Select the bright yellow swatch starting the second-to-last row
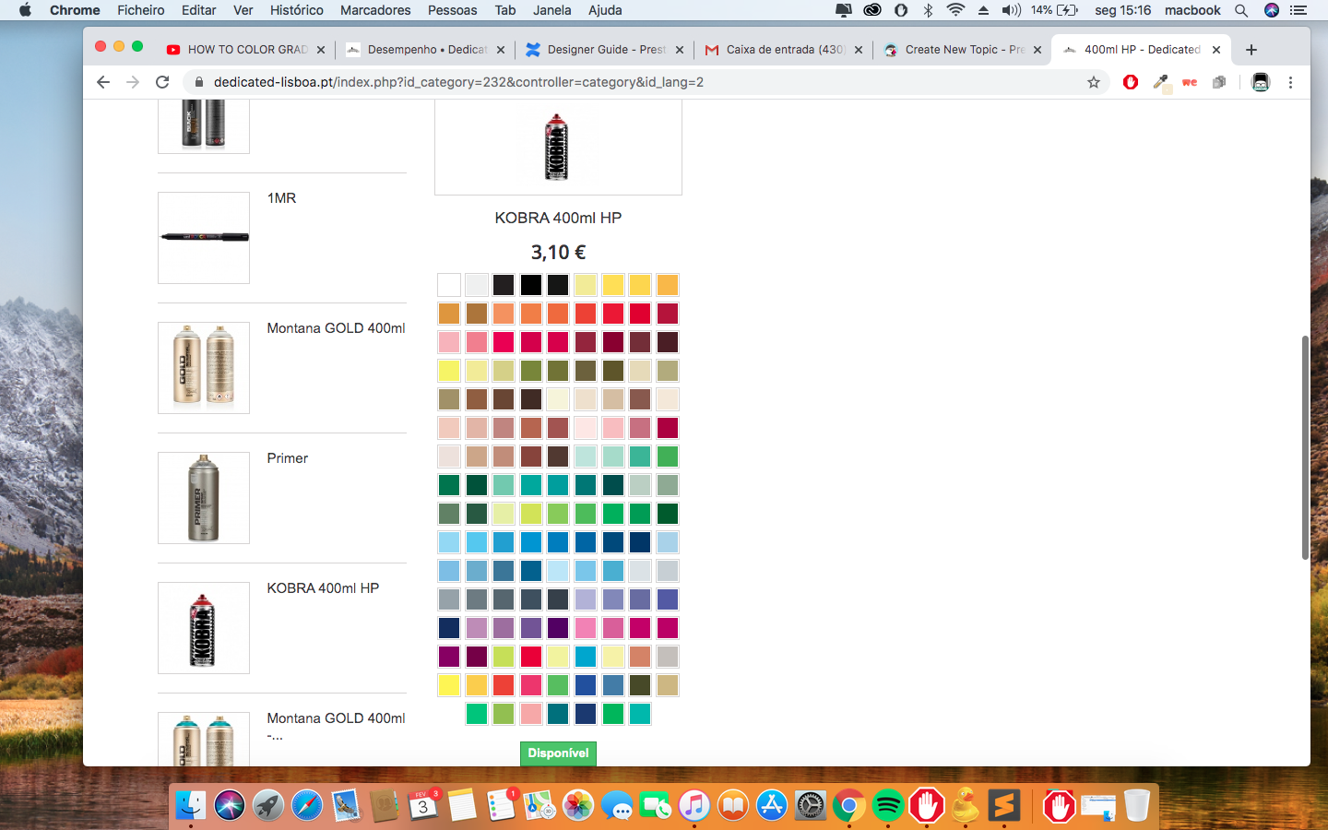 [449, 685]
